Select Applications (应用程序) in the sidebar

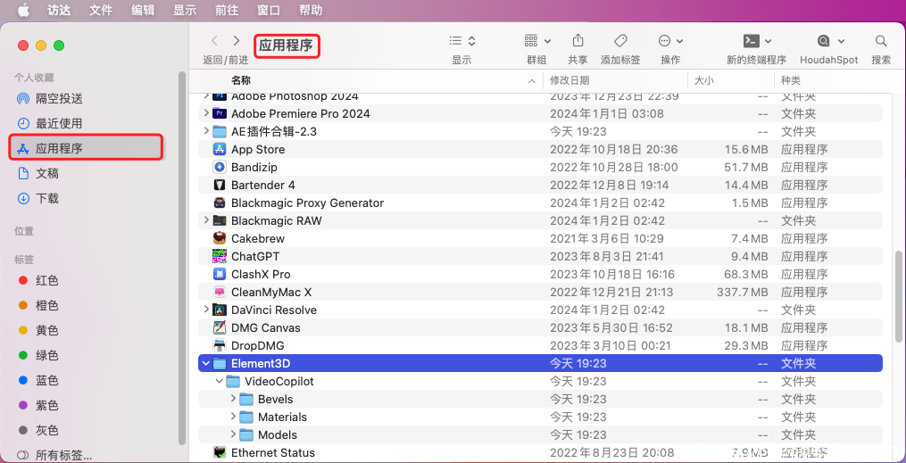86,148
